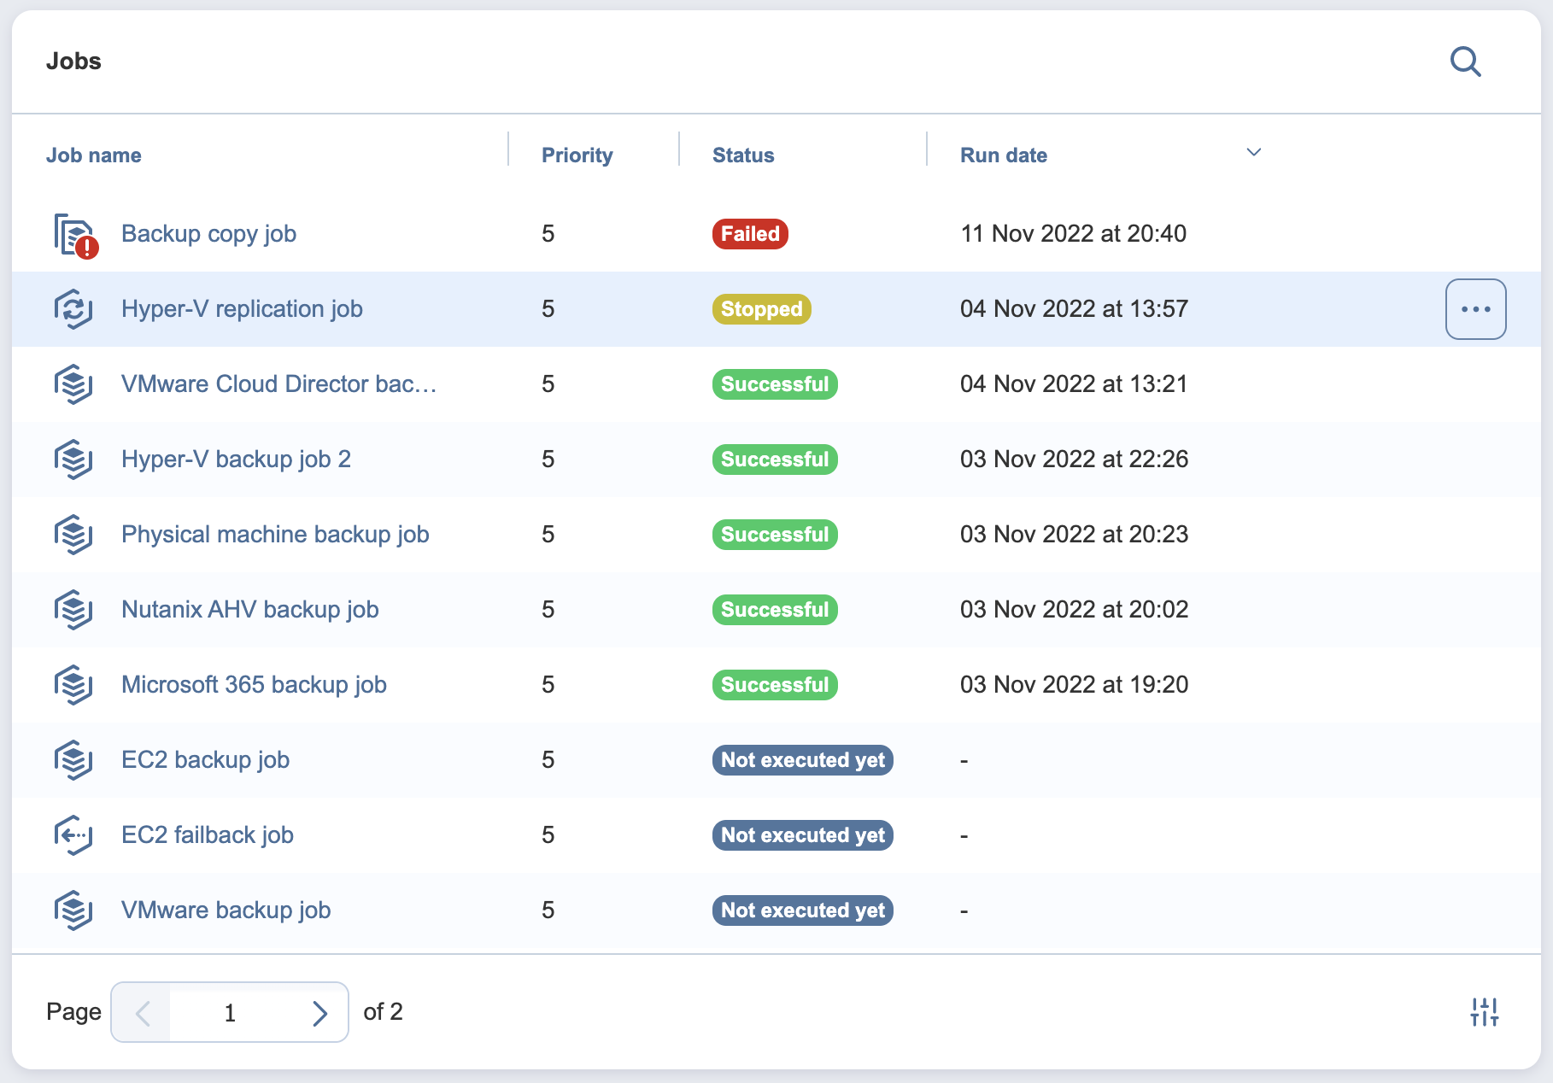Click the Nutanix AHV backup job icon
The image size is (1553, 1083).
point(73,610)
